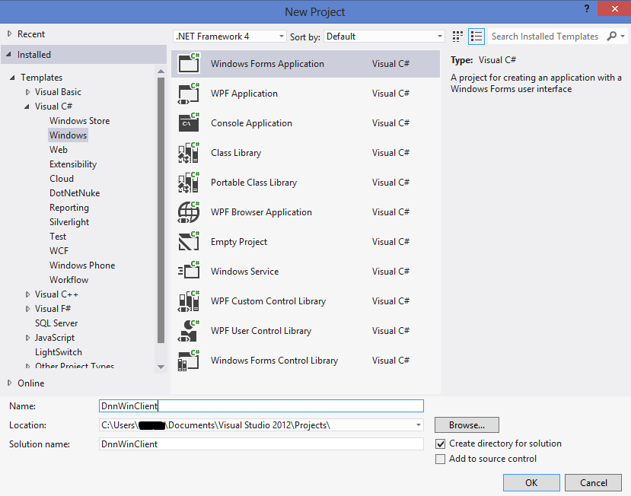
Task: Open the Location path dropdown arrow
Action: [x=419, y=424]
